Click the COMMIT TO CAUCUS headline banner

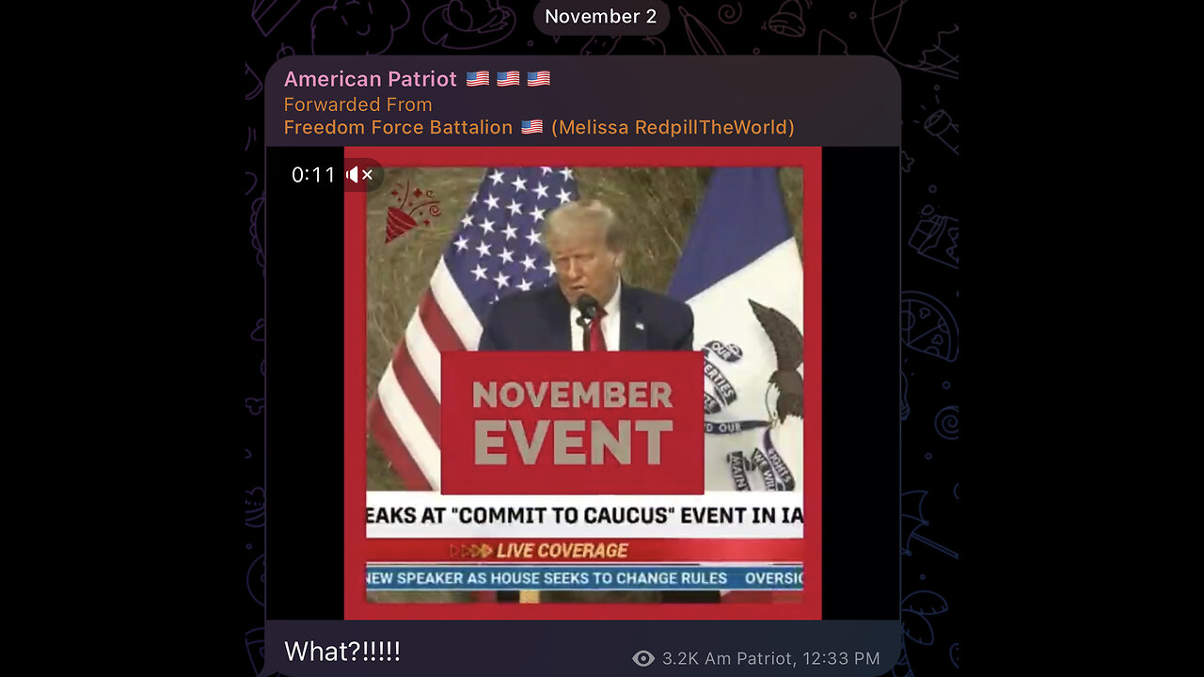click(x=584, y=515)
